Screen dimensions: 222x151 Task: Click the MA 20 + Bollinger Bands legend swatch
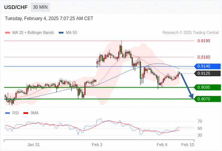point(8,33)
